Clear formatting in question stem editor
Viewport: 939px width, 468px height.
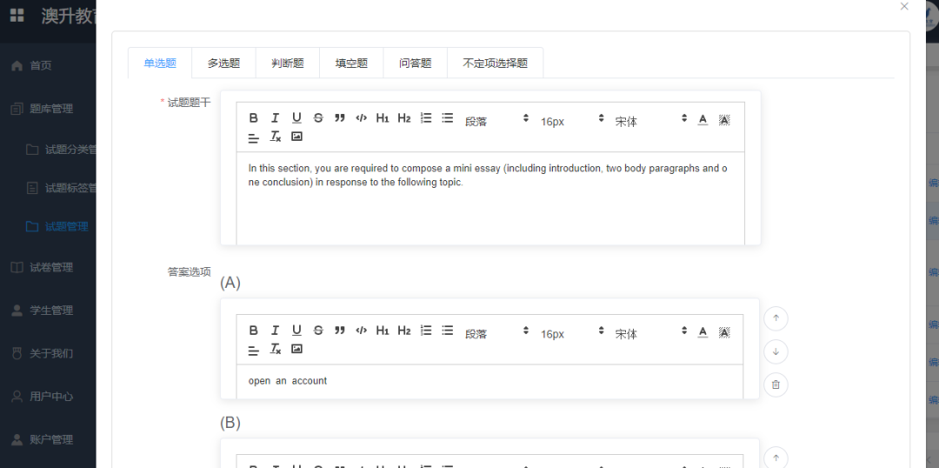275,137
